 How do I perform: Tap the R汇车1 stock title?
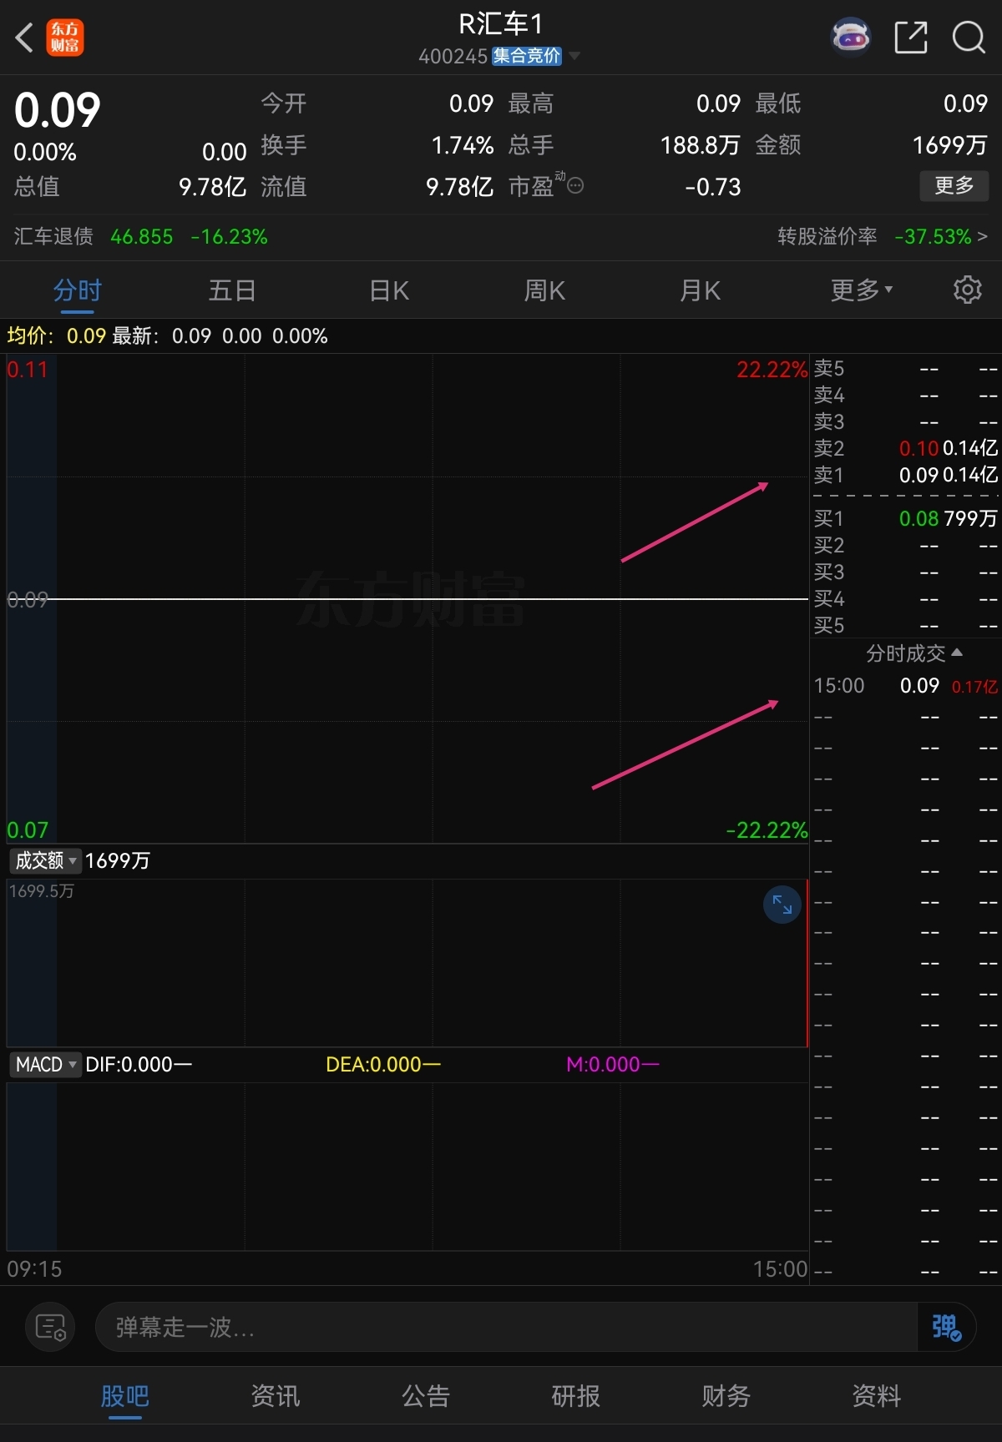pos(501,24)
